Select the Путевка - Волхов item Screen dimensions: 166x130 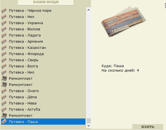(x=43, y=29)
